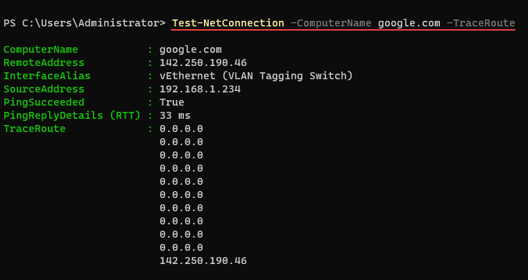Click the first 0.0.0.0 hop beside TraceRoute
Screen dimensions: 528x280
click(x=181, y=129)
